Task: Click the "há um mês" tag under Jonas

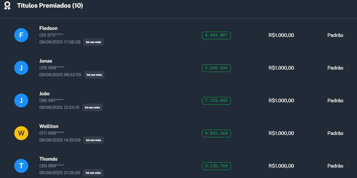Action: (x=94, y=75)
